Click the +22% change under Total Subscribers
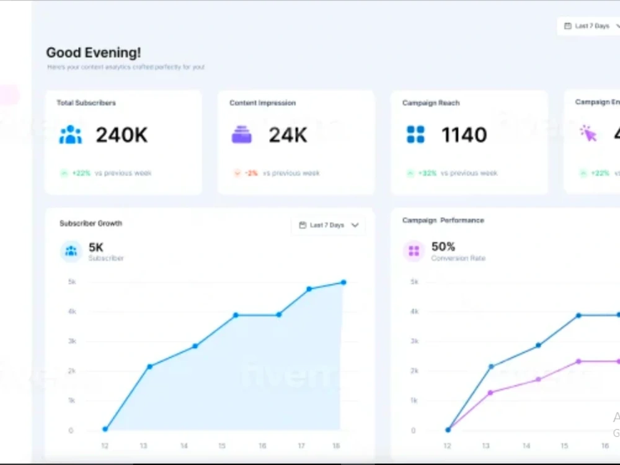The height and width of the screenshot is (465, 620). tap(81, 173)
